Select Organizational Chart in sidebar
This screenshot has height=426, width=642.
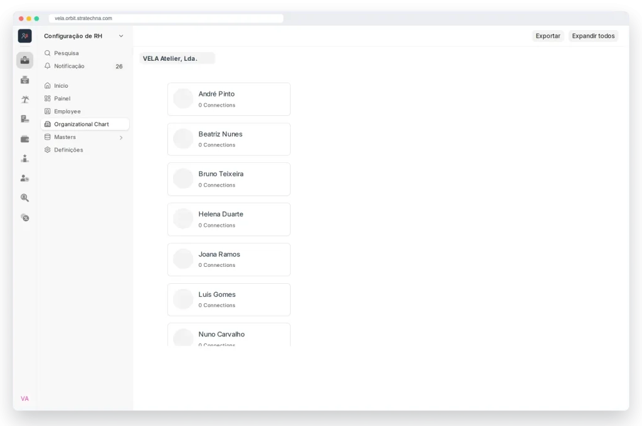[x=85, y=124]
